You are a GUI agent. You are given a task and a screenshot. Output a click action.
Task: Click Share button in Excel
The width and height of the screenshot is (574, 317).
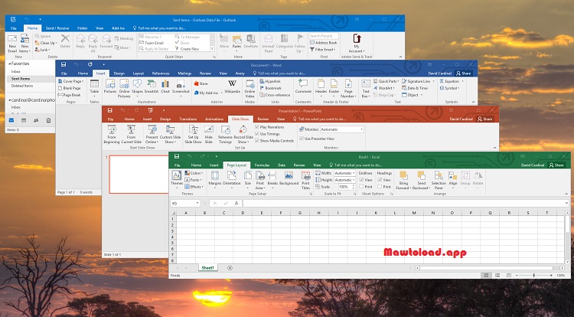556,165
